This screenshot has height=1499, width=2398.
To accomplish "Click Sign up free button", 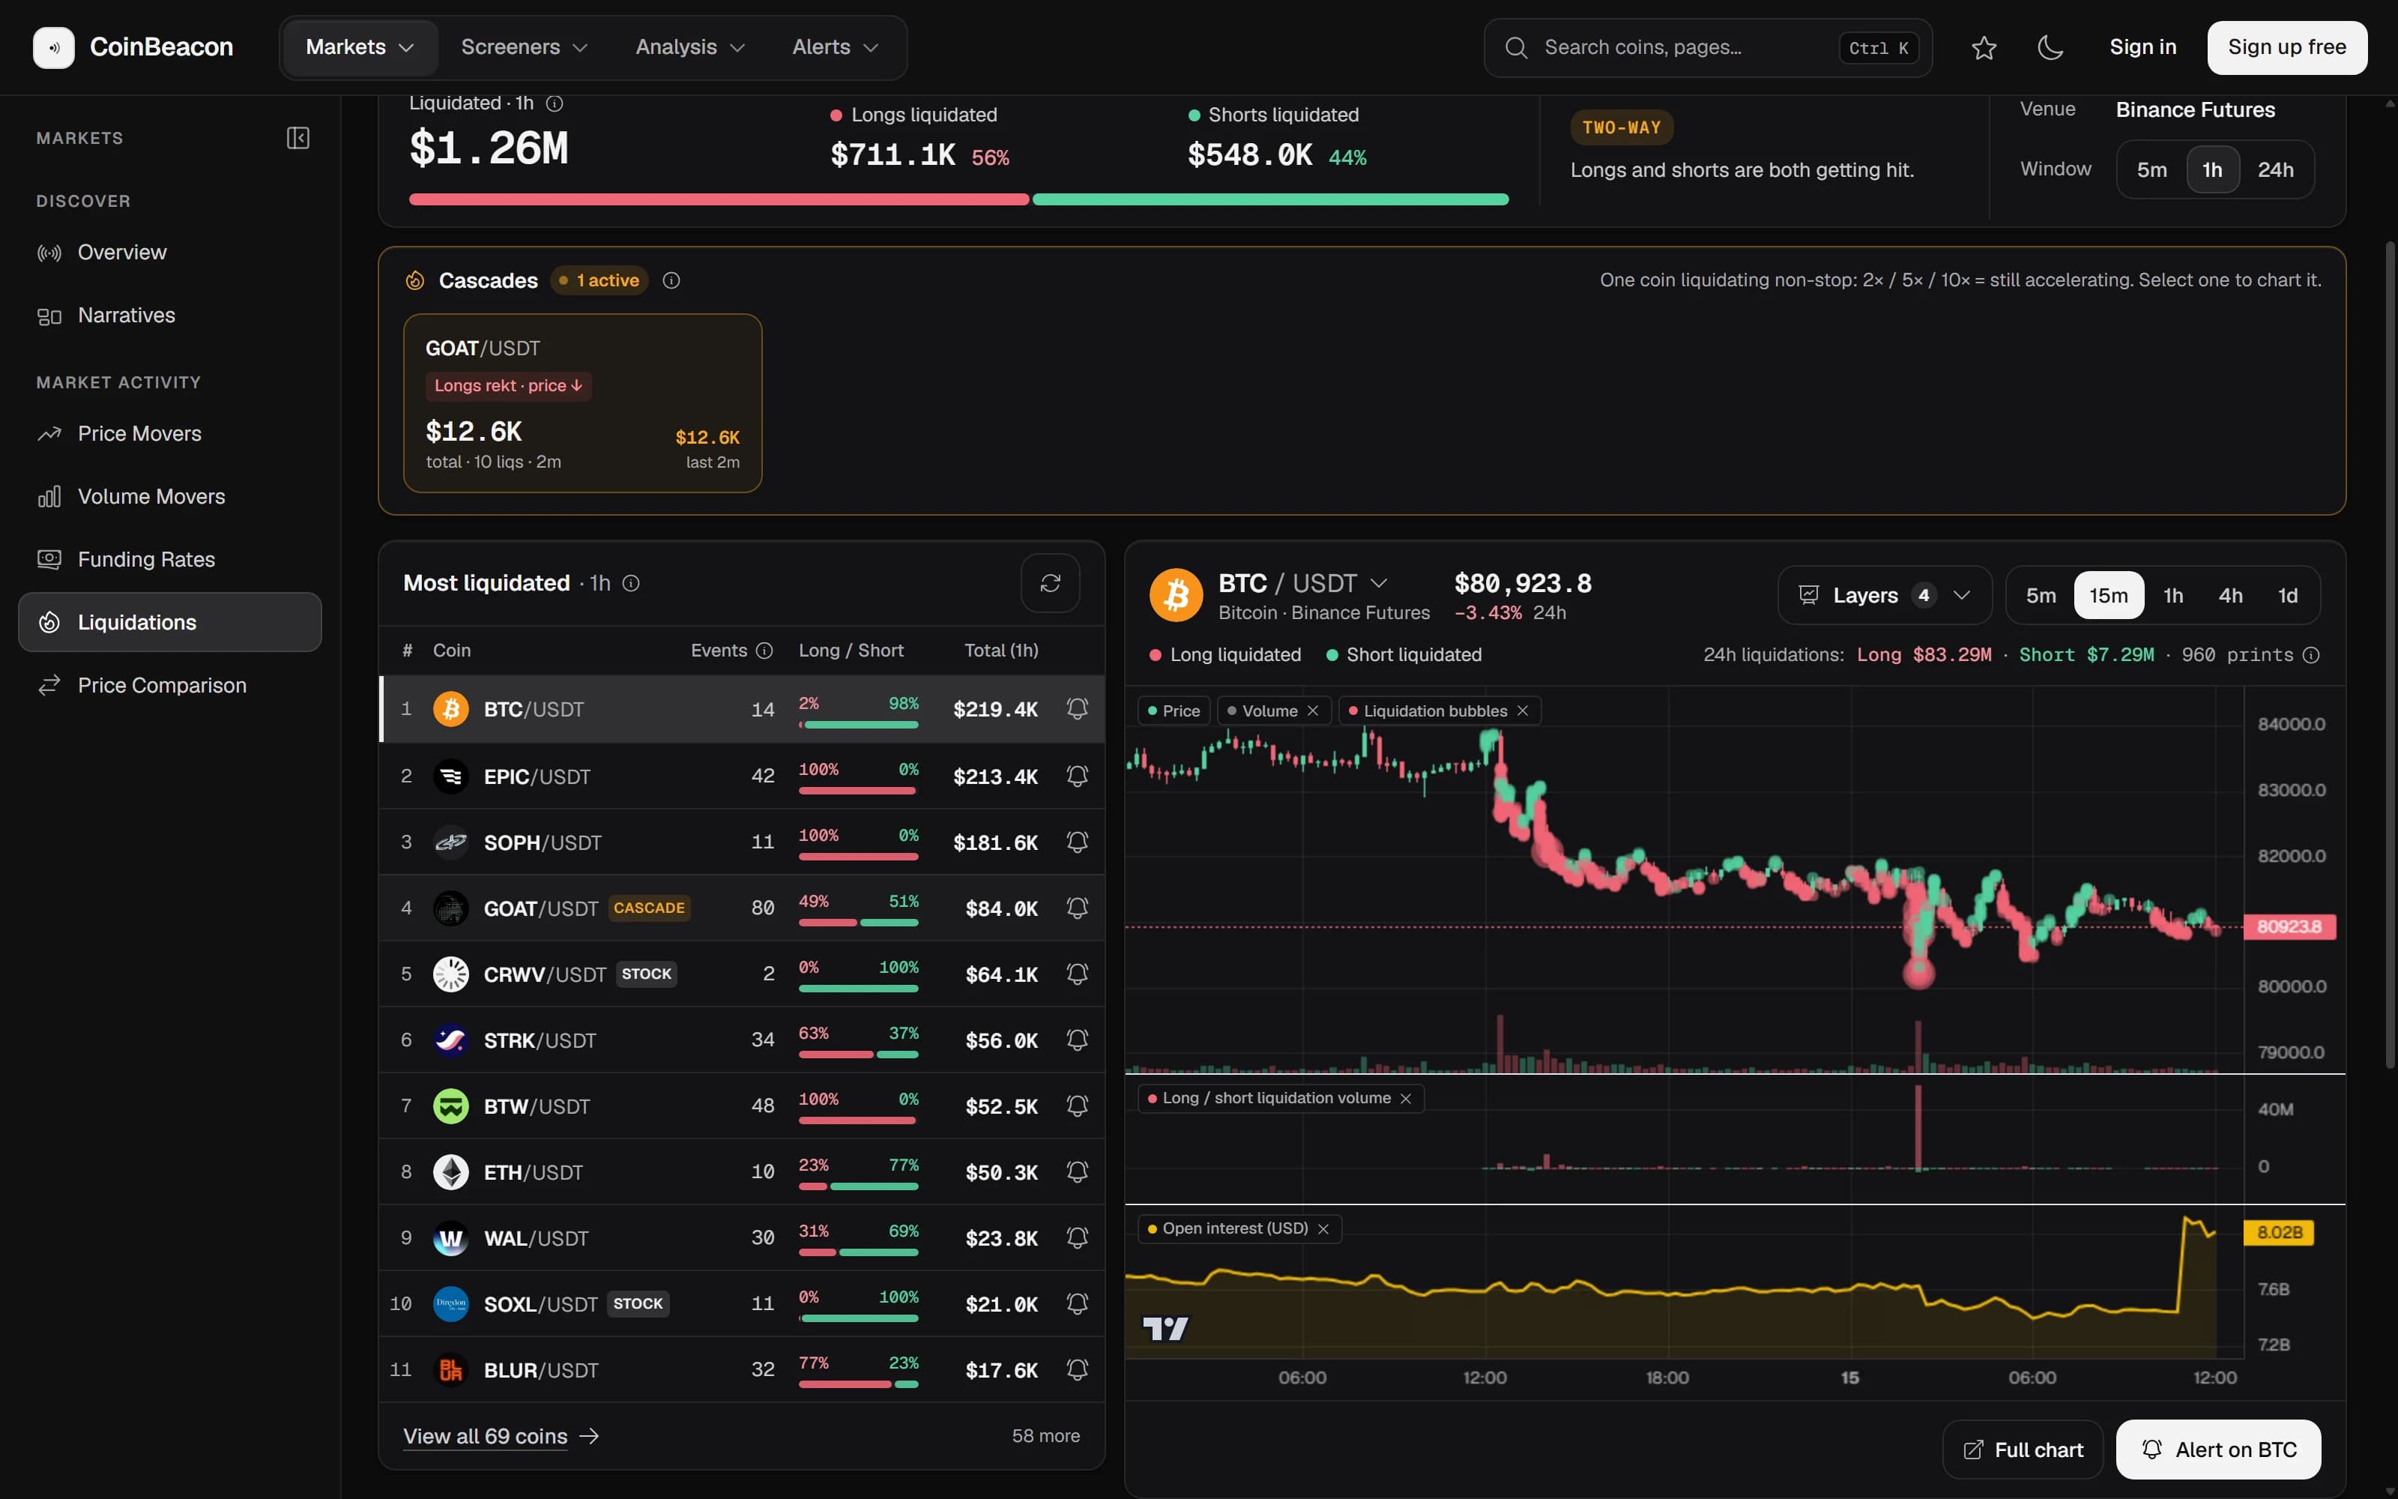I will (x=2287, y=47).
